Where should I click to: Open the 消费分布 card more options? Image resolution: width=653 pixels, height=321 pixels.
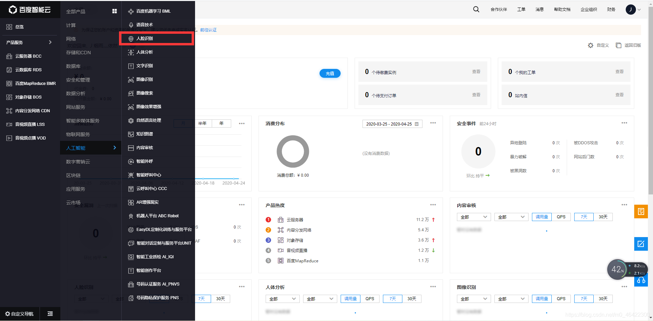tap(433, 123)
